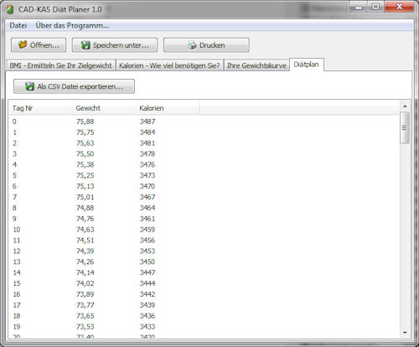Click the Drucken button label
419x347 pixels.
212,45
